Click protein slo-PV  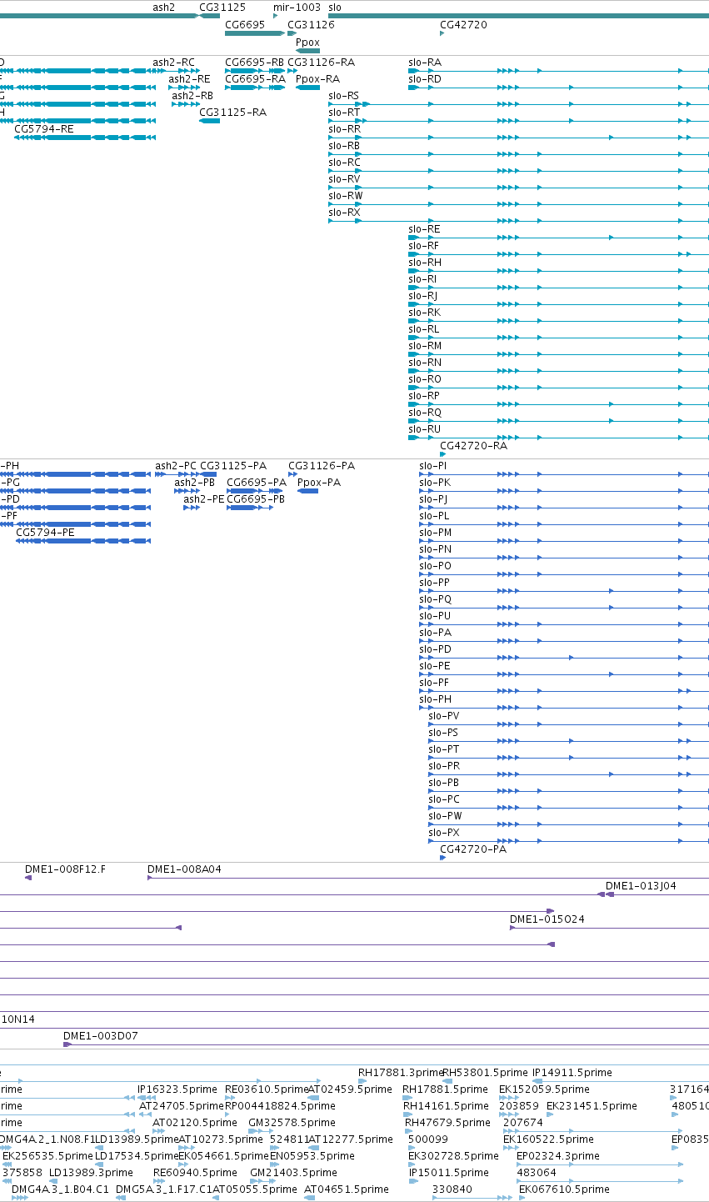(x=444, y=716)
